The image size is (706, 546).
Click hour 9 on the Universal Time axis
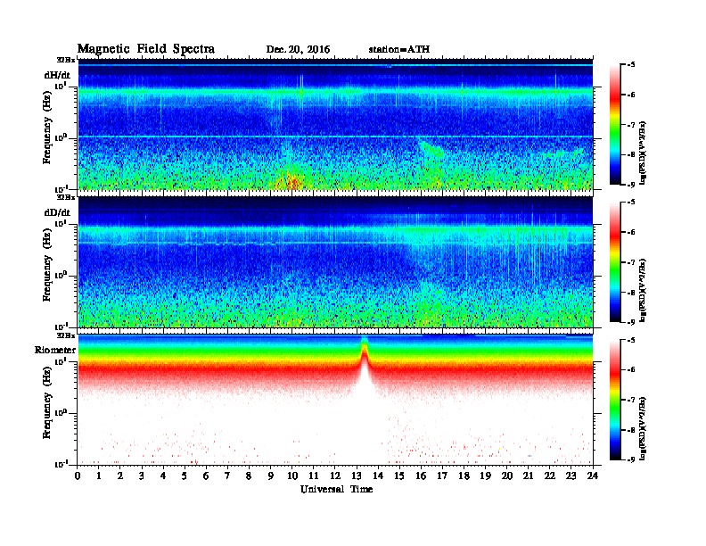pos(271,476)
